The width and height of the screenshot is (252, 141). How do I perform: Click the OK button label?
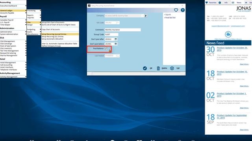pyautogui.click(x=151, y=68)
